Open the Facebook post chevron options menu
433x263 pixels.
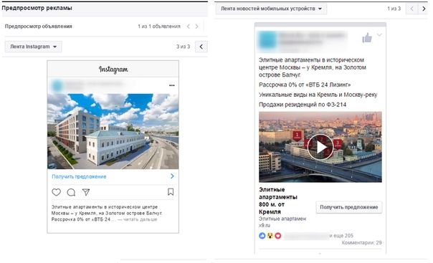click(x=379, y=35)
